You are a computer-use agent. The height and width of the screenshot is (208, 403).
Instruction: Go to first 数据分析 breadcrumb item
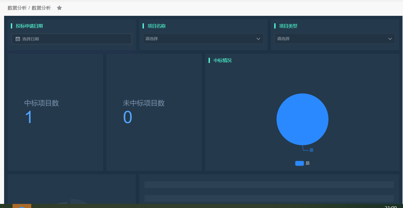[17, 8]
